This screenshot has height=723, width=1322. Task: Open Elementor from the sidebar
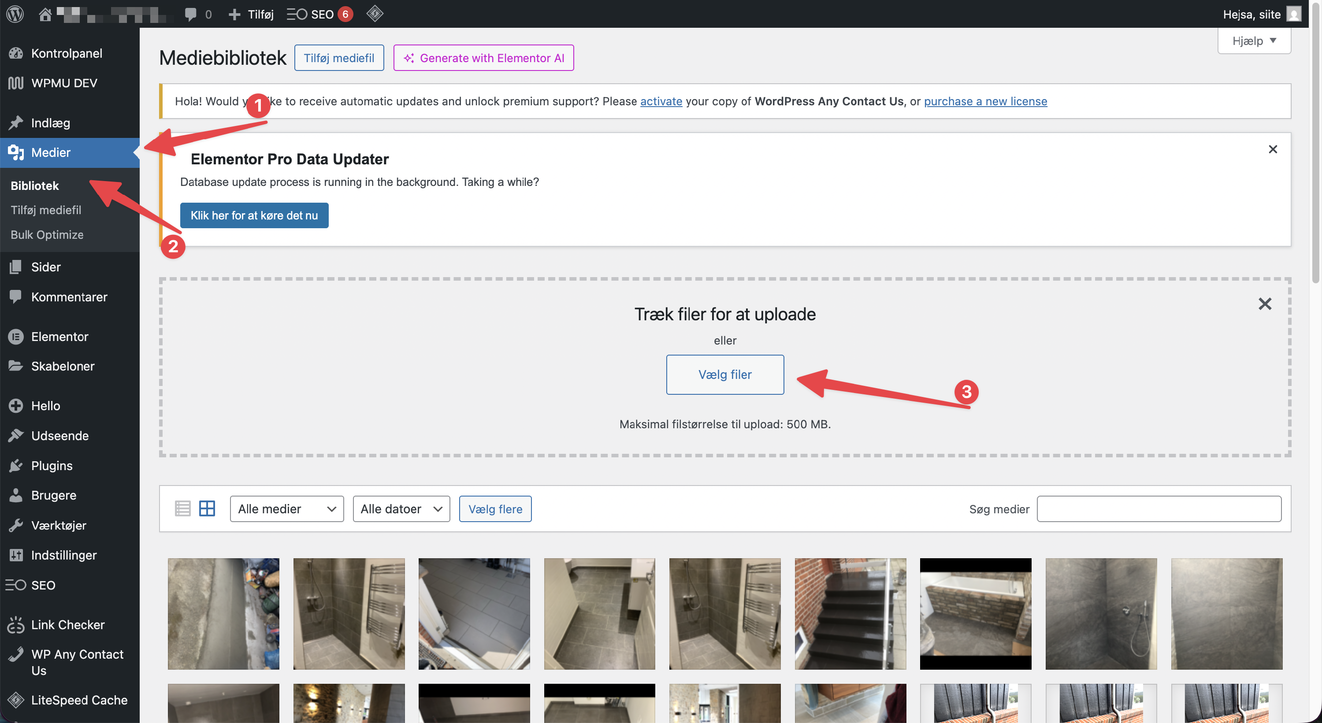(59, 337)
